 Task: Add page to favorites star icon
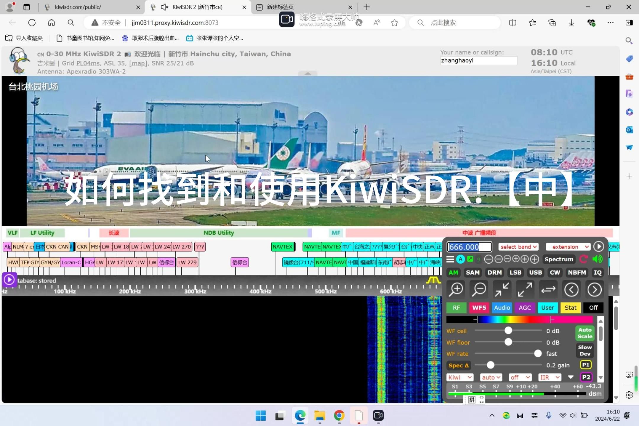(x=394, y=23)
